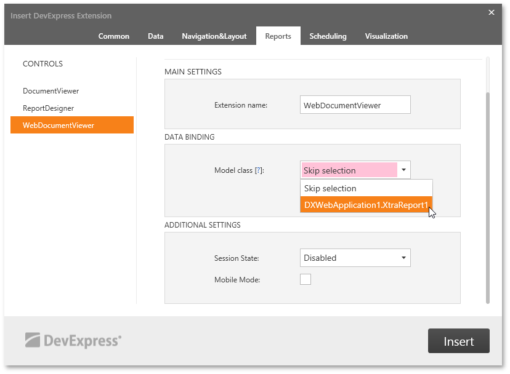Viewport: 510px width, 374px height.
Task: Click the vertical scrollbar of settings panel
Action: 488,197
